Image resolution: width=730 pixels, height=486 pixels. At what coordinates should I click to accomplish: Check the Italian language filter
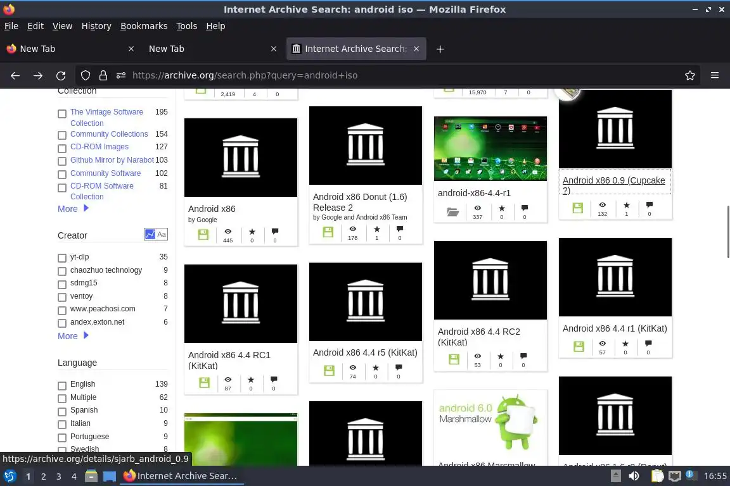pyautogui.click(x=62, y=425)
